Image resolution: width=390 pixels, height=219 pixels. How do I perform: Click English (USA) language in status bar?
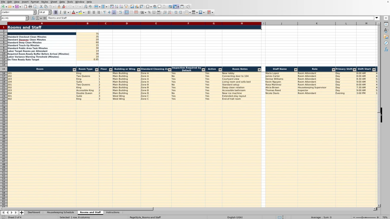point(235,217)
